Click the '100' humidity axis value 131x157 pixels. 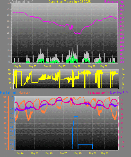point(5,97)
